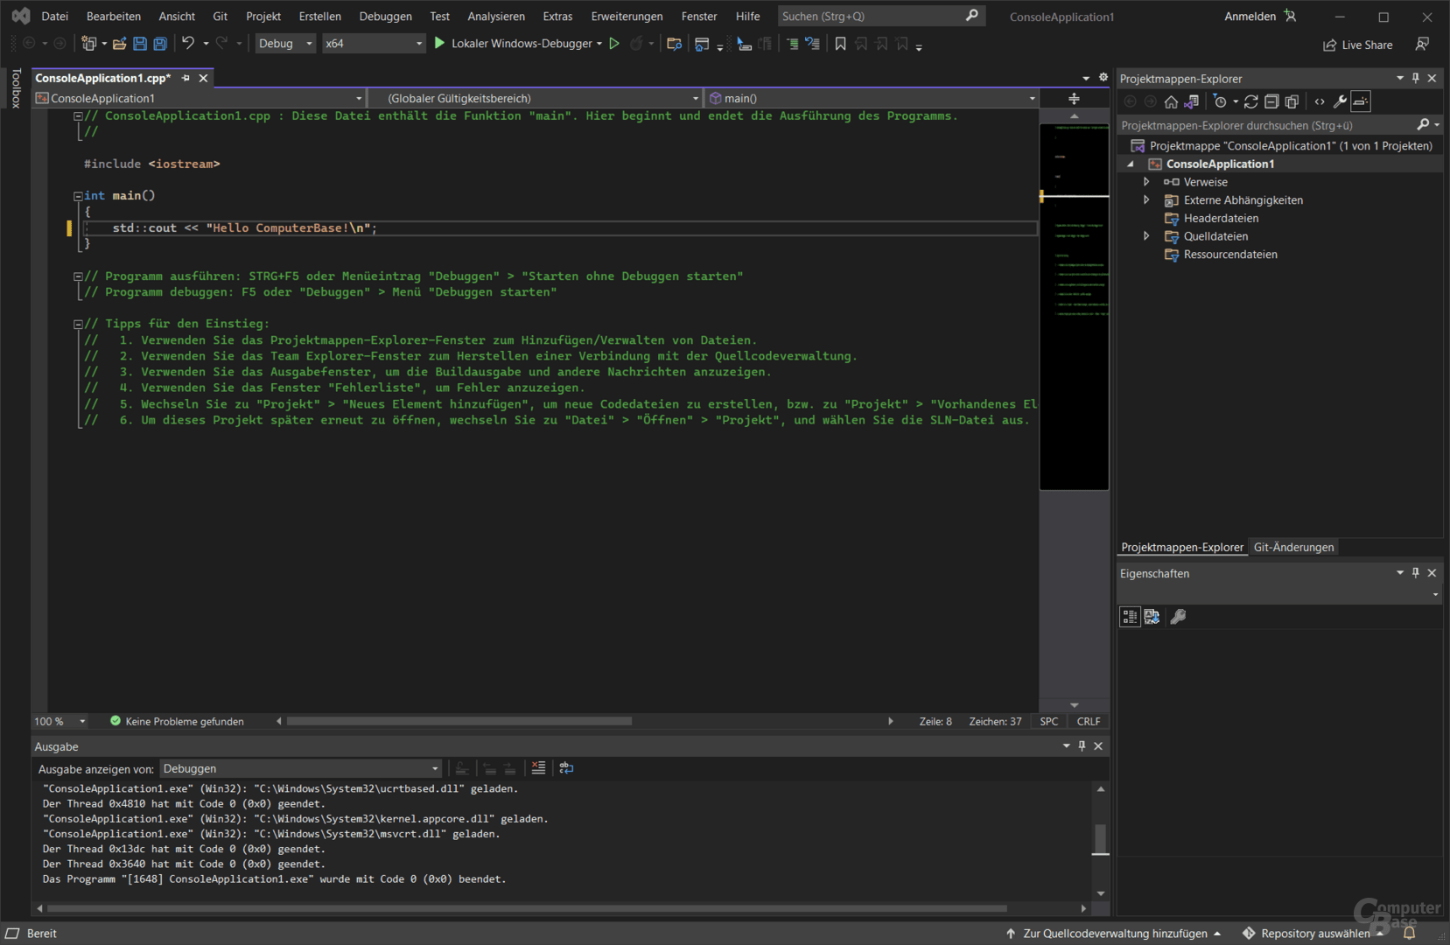The height and width of the screenshot is (945, 1450).
Task: Click the Suchen search input field
Action: click(x=871, y=17)
